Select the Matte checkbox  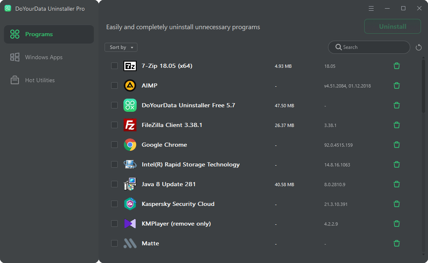[114, 243]
